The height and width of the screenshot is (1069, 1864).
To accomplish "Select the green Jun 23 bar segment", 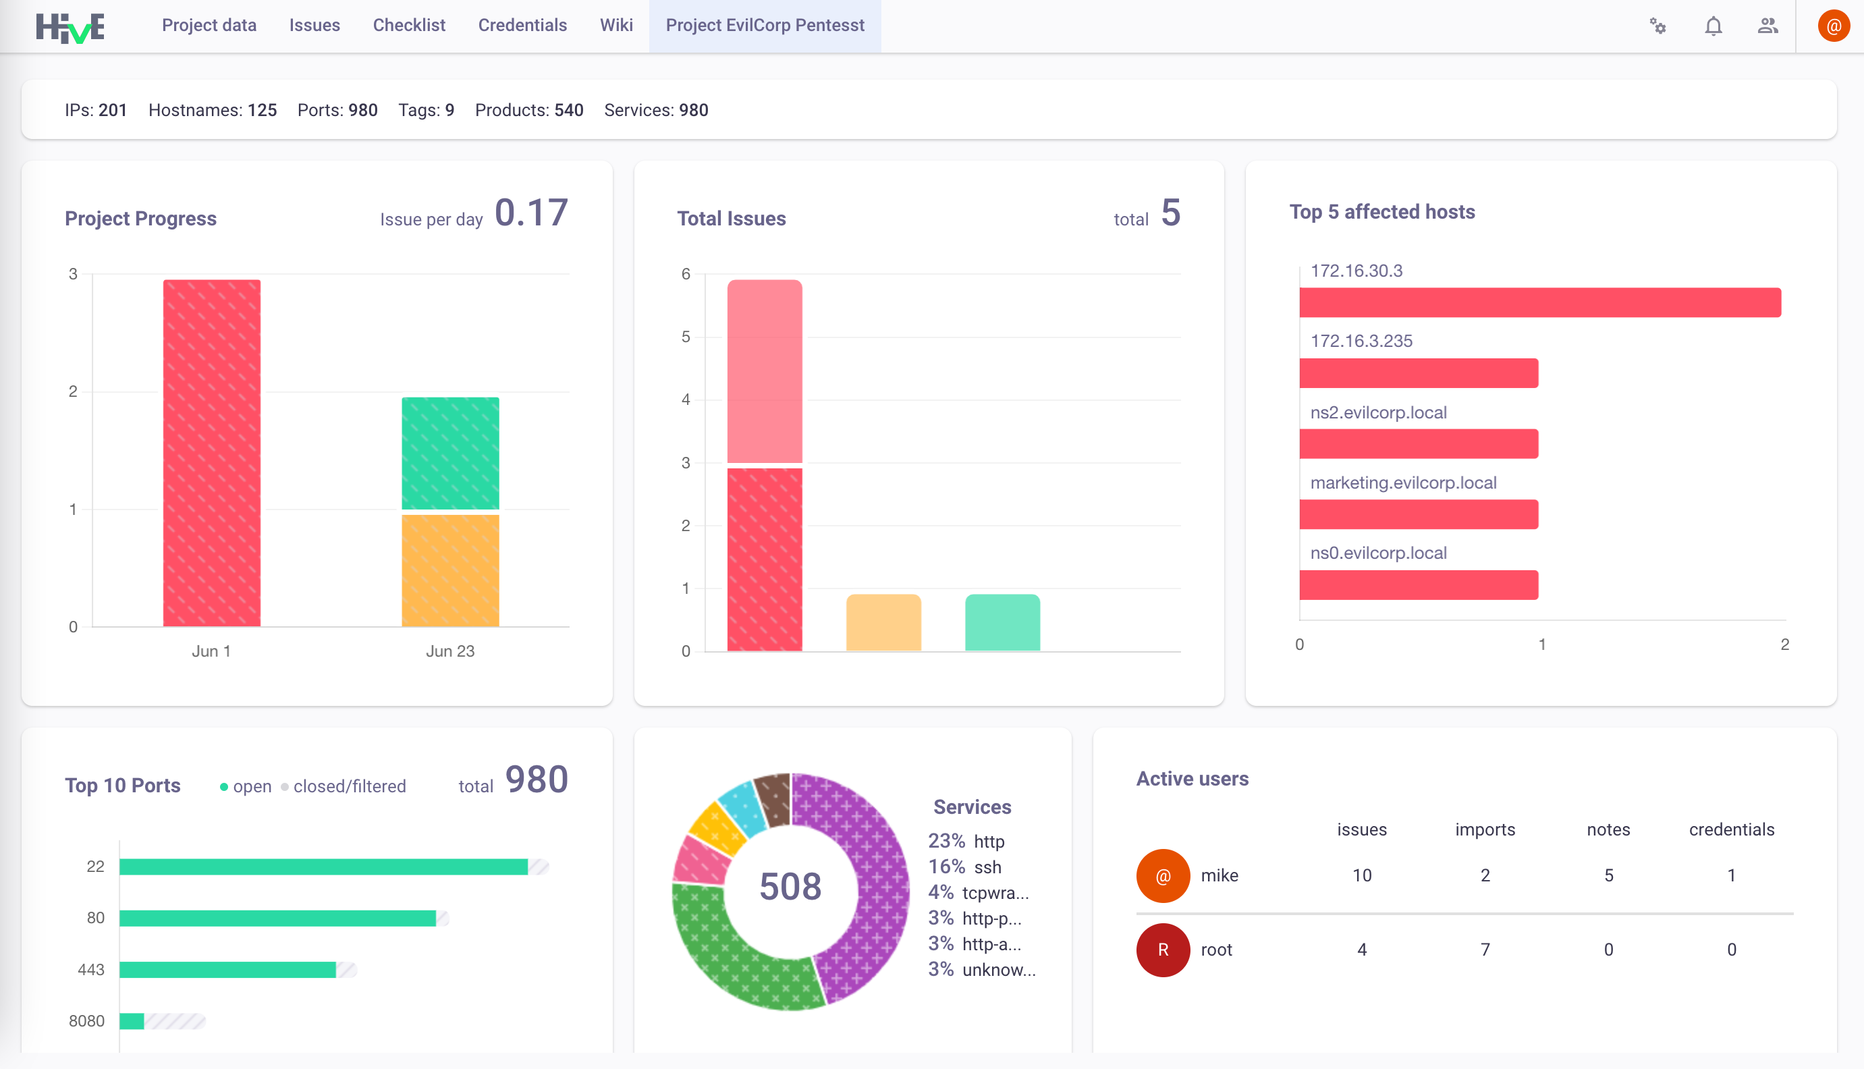I will pos(450,453).
